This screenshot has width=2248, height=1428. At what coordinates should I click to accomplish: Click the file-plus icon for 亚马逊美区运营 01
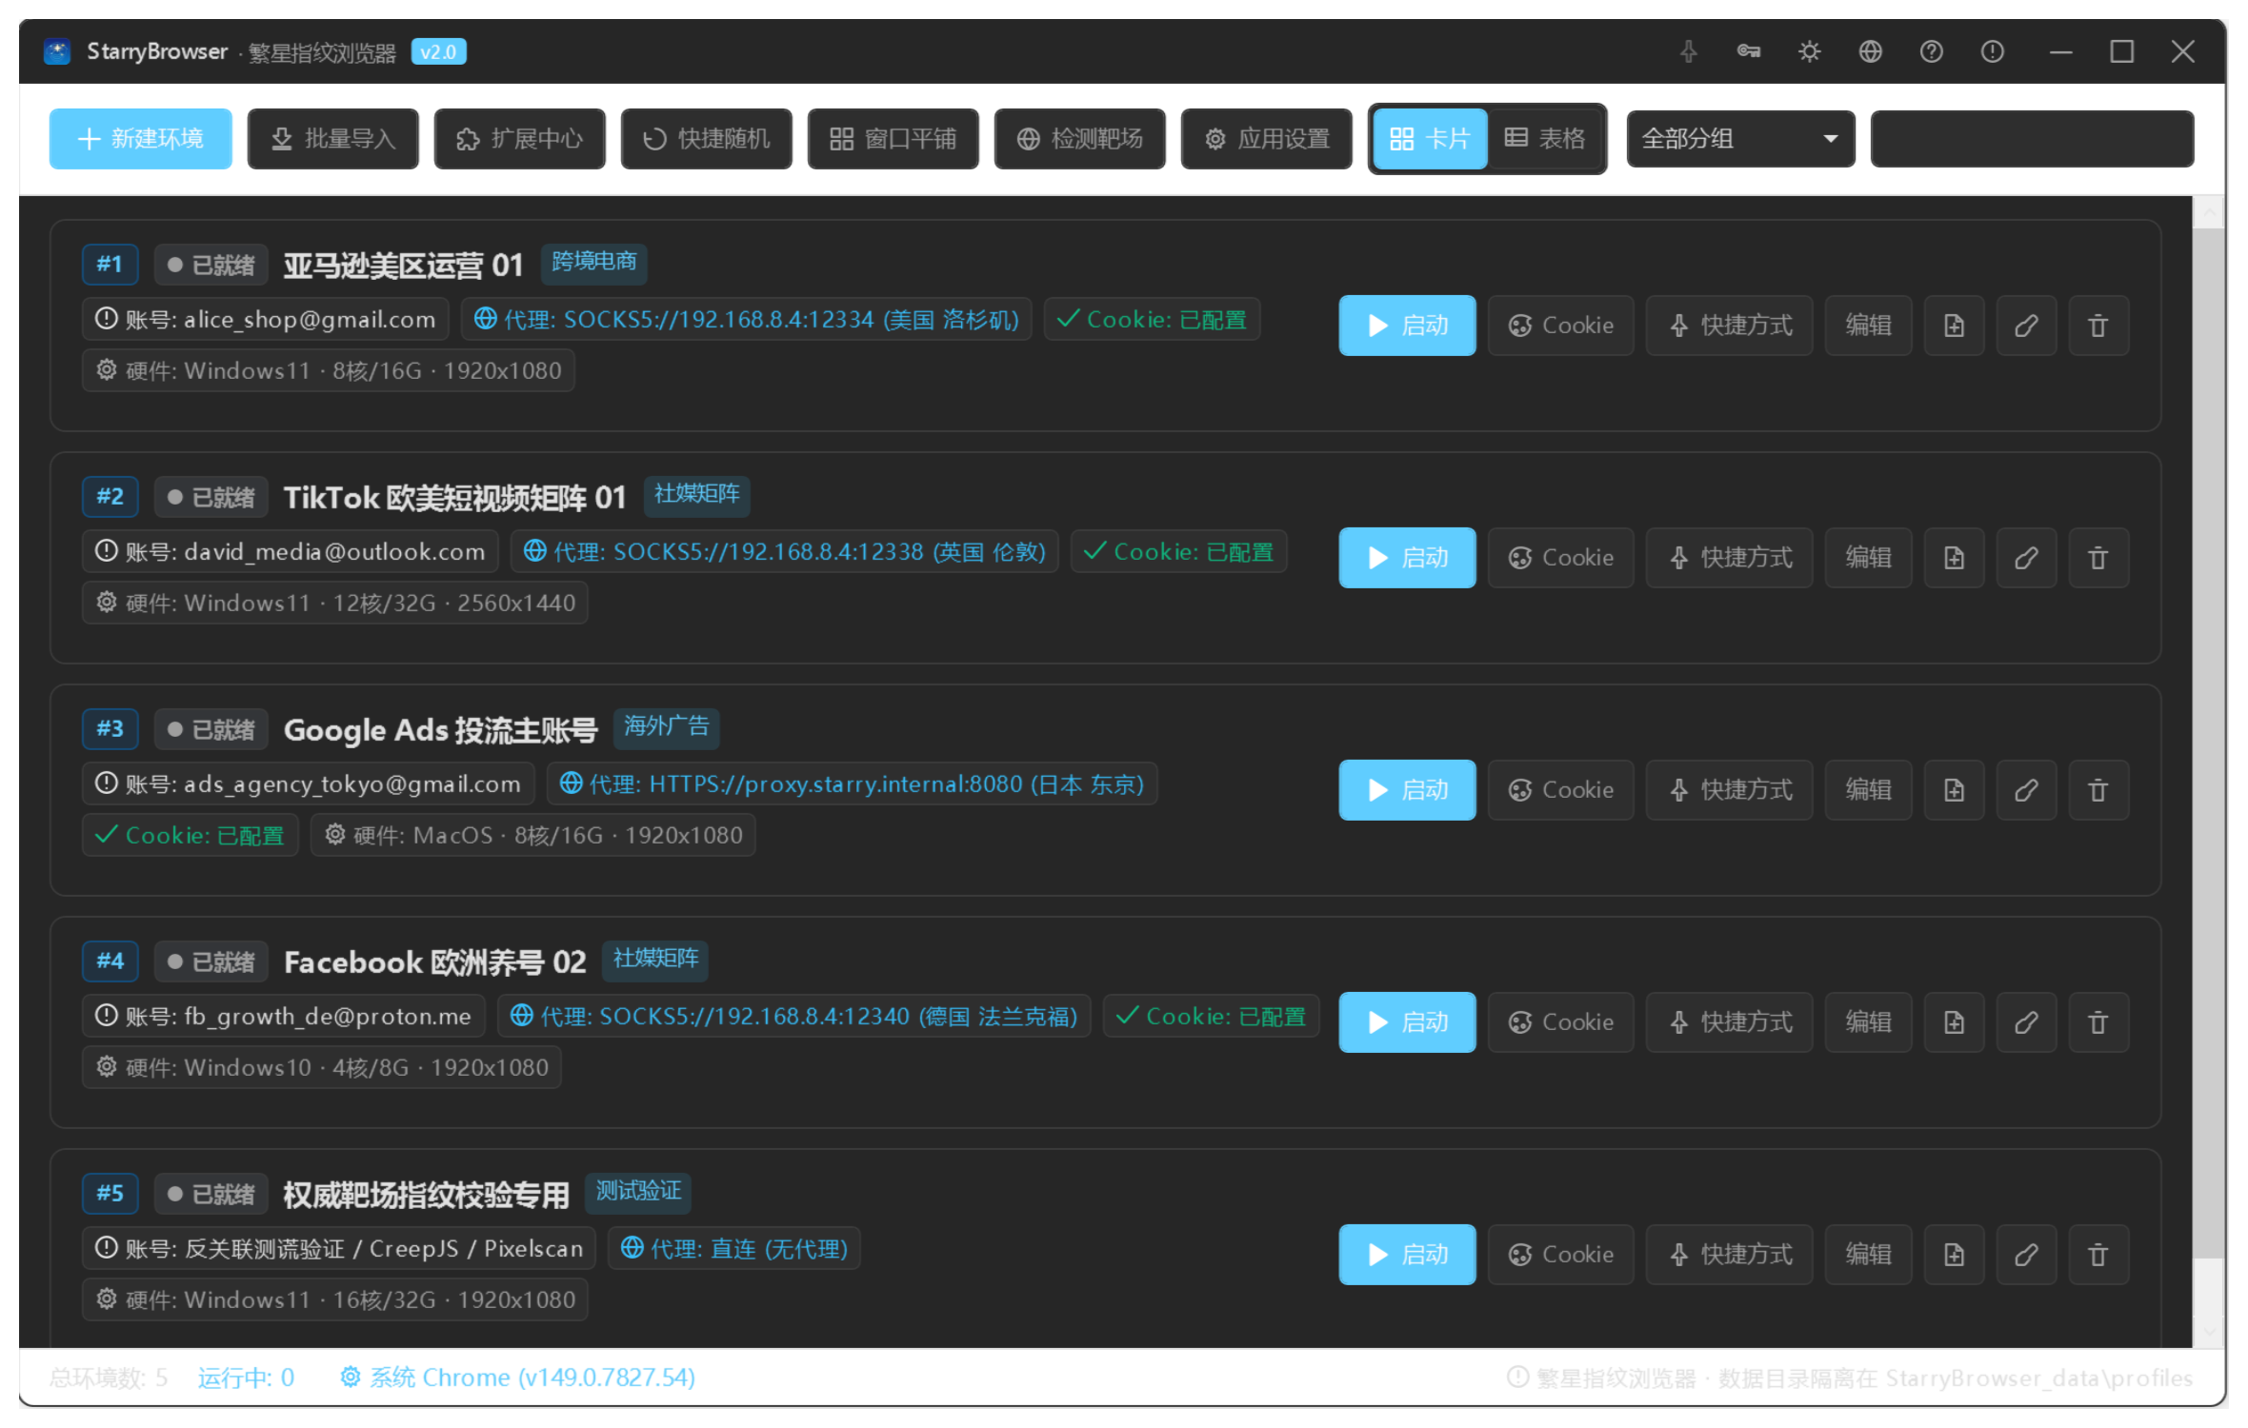(x=1954, y=326)
